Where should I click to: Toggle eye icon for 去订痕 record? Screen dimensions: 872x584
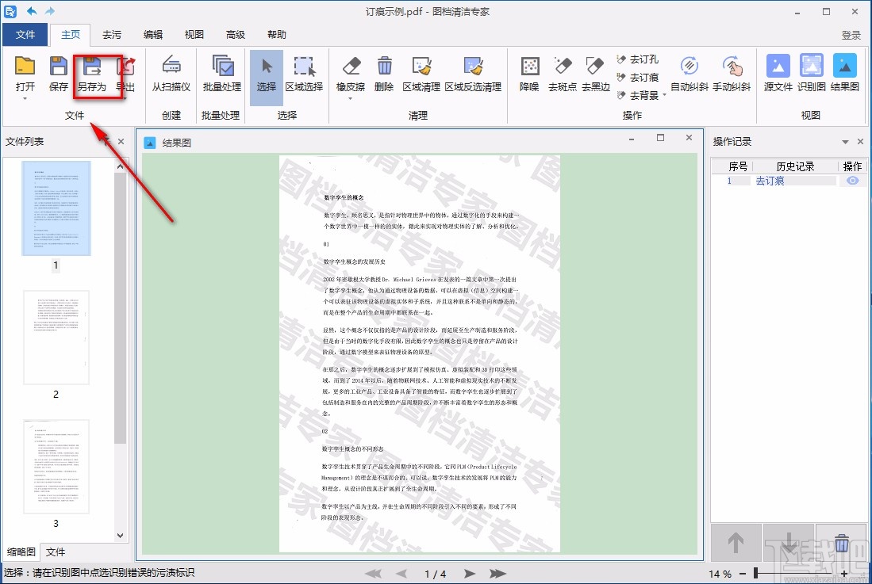853,181
